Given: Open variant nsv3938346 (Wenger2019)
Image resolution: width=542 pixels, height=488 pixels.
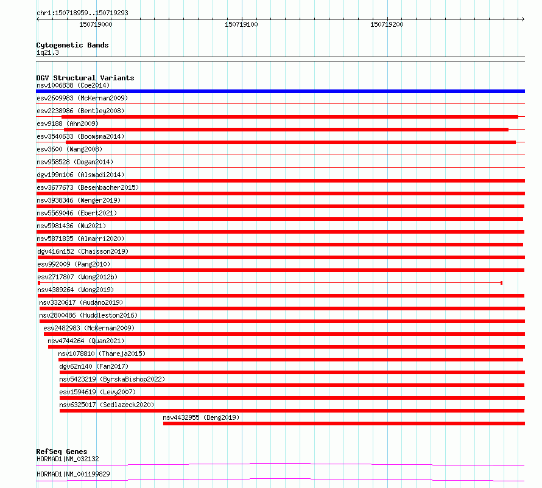Looking at the screenshot, I should point(79,200).
